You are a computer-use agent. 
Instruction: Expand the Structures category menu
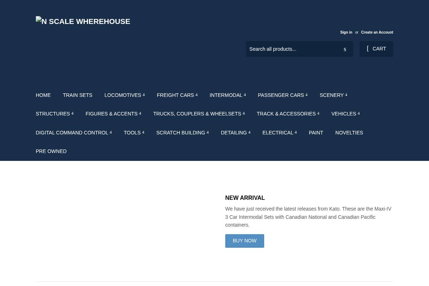53,114
